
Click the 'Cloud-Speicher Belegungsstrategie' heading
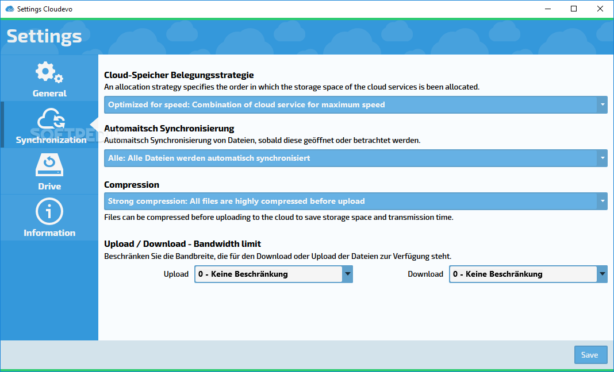click(x=179, y=75)
